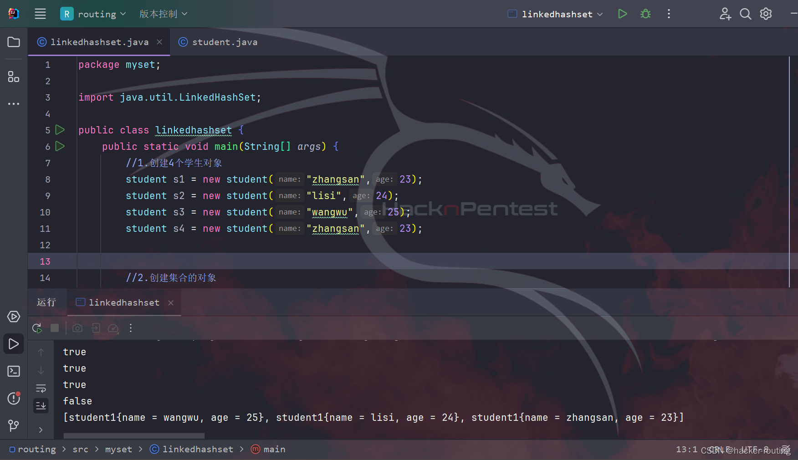Open the linkedhashset run configuration dropdown
This screenshot has width=798, height=460.
click(554, 14)
